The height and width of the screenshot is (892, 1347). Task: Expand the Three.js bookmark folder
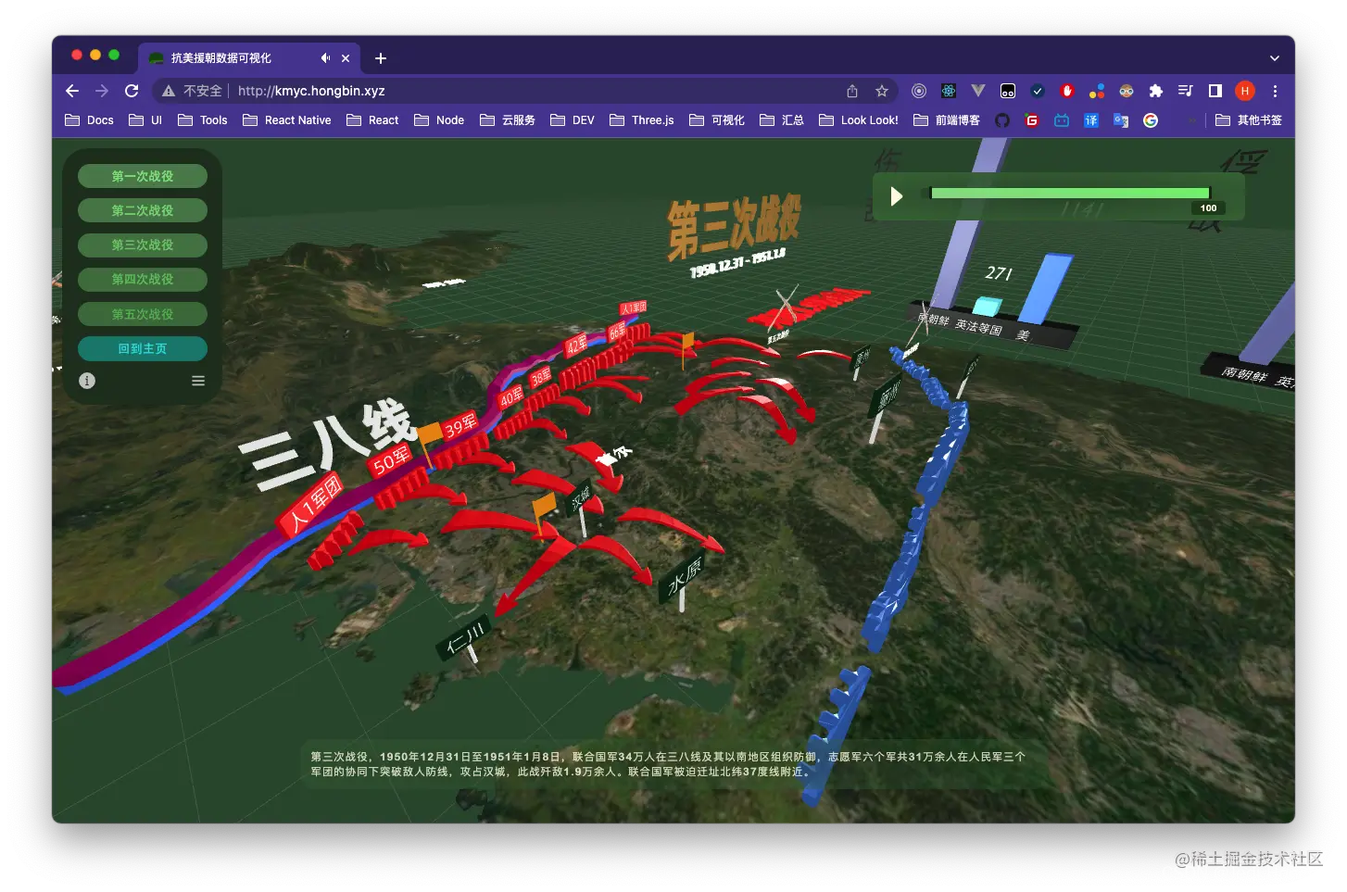click(x=642, y=120)
